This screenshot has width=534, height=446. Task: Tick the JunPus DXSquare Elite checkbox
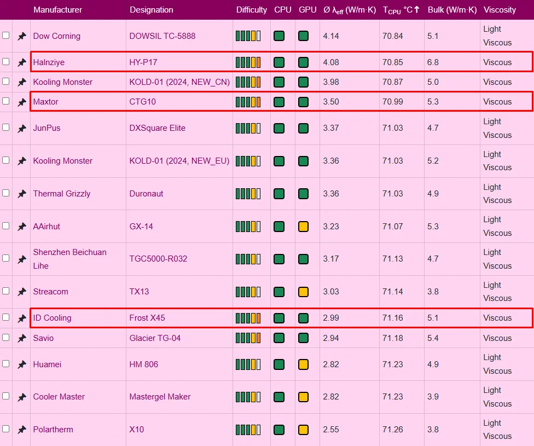6,127
